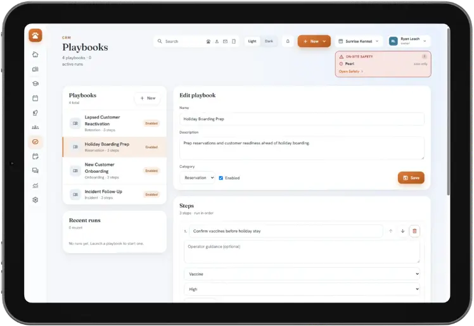Move step 1 up with arrow

[390, 231]
